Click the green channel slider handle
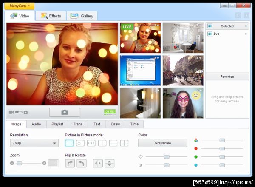Viewport: 255px width, 187px height. click(x=222, y=157)
